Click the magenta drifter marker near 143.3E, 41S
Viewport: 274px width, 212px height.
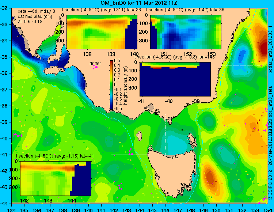tap(130, 152)
